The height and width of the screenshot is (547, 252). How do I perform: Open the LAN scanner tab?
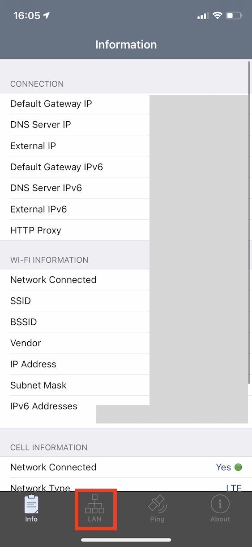pyautogui.click(x=94, y=509)
